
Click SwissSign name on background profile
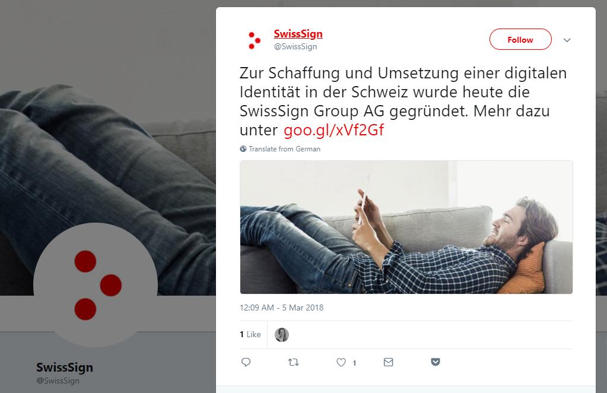point(65,367)
